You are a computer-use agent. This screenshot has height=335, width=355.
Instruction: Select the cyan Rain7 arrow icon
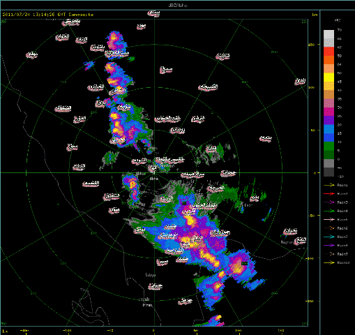[329, 237]
